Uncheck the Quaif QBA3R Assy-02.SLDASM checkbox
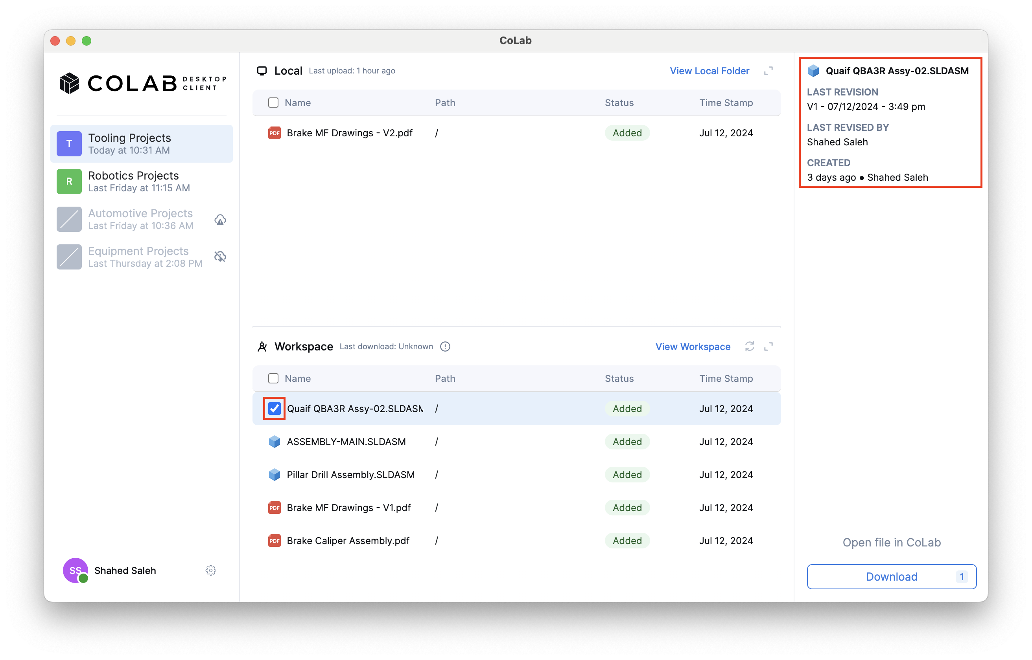The image size is (1032, 660). coord(274,409)
